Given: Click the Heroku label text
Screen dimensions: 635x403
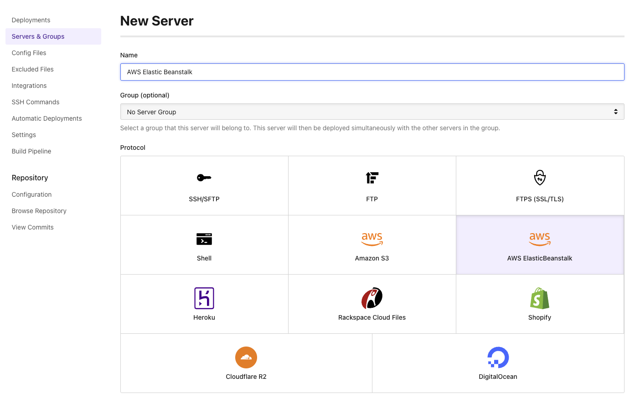Looking at the screenshot, I should (204, 317).
